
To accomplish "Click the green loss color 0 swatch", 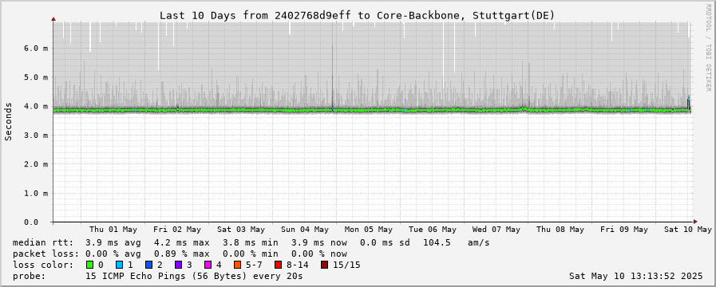I will [89, 265].
